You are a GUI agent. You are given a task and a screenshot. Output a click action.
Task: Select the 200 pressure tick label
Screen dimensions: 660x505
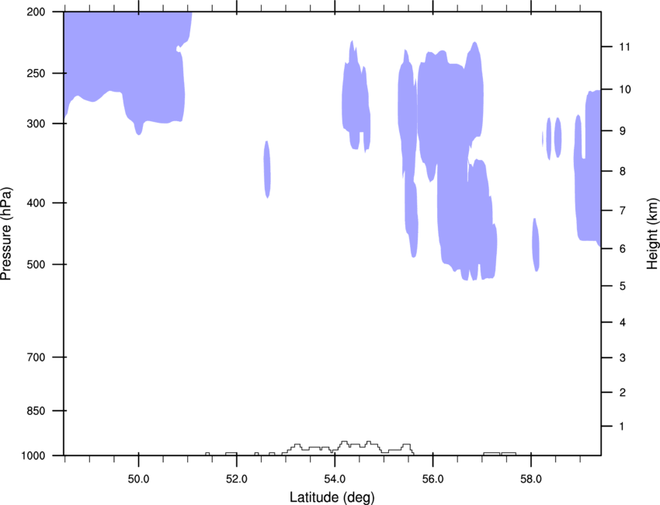36,12
